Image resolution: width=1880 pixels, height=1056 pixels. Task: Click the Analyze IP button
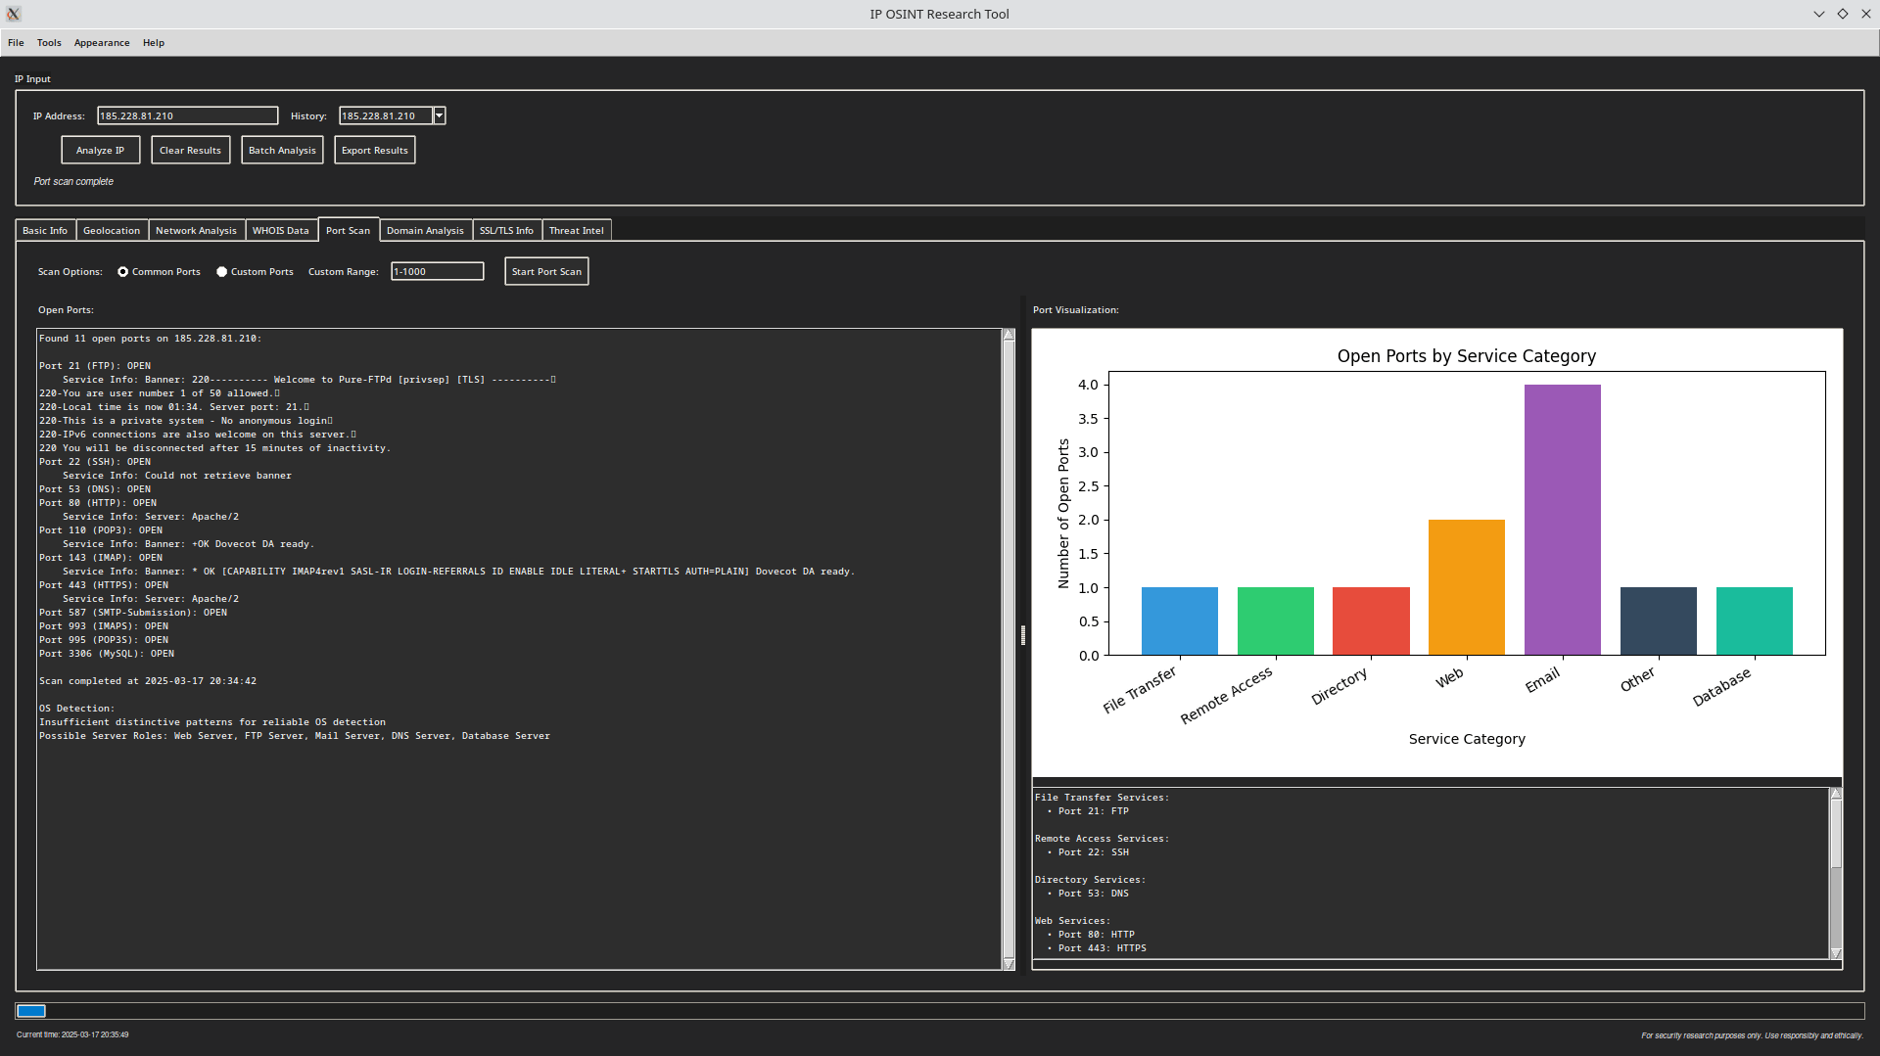[100, 151]
